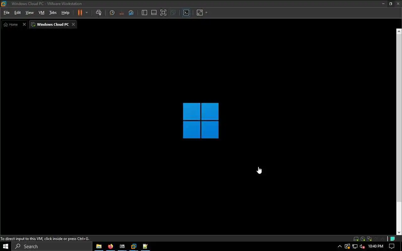The height and width of the screenshot is (251, 402).
Task: Click the network adapter status icon
Action: (369, 239)
